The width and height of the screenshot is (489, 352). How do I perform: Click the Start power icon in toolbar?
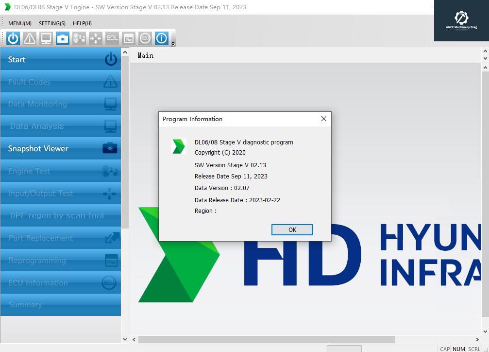13,38
